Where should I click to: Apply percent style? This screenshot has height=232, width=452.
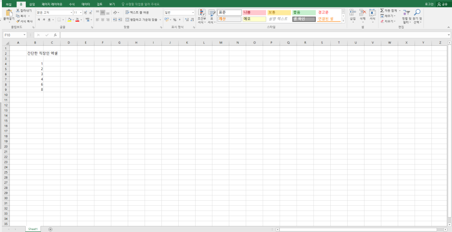coord(175,20)
